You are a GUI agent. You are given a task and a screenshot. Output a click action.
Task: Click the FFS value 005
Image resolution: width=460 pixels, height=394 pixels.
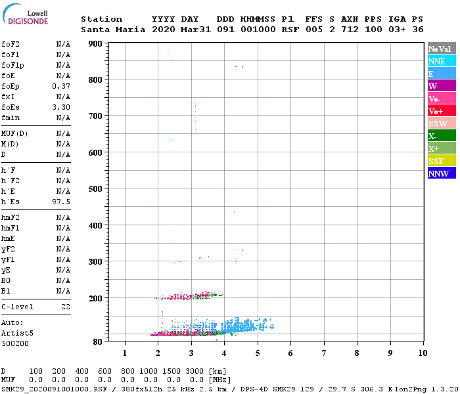click(314, 30)
